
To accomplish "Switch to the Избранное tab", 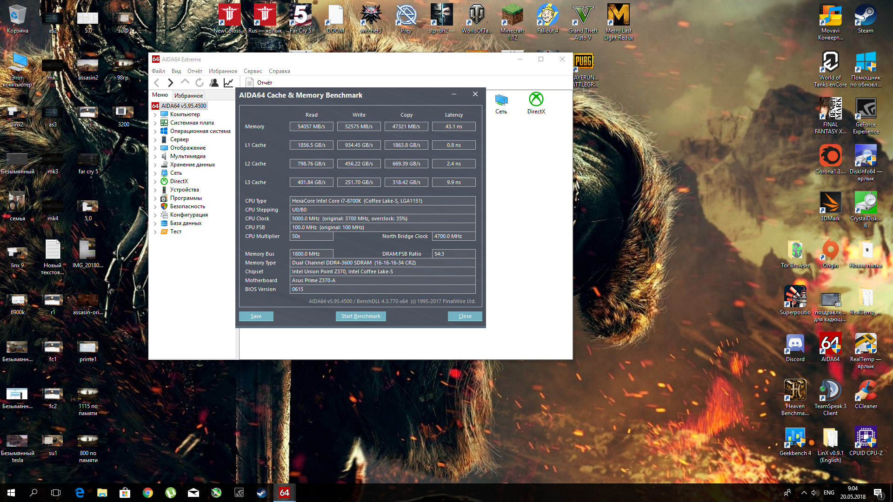I will tap(188, 96).
